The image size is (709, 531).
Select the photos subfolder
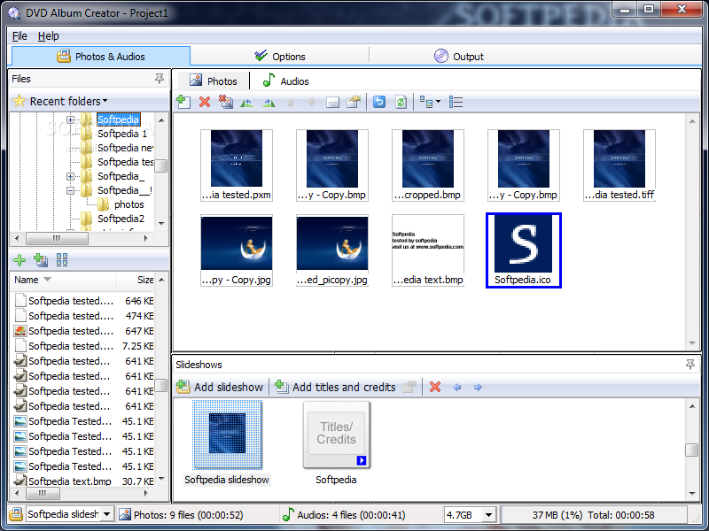129,204
